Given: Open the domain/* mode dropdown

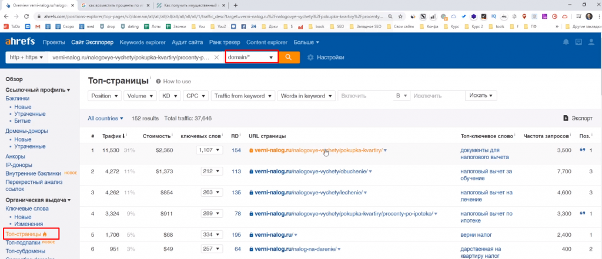Looking at the screenshot, I should point(252,57).
